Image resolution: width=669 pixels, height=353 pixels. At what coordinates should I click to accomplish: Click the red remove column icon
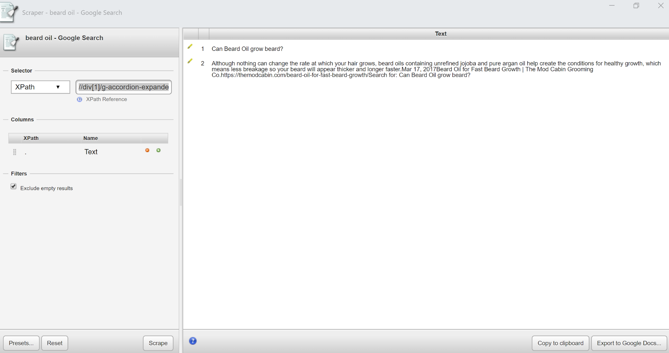pyautogui.click(x=147, y=150)
